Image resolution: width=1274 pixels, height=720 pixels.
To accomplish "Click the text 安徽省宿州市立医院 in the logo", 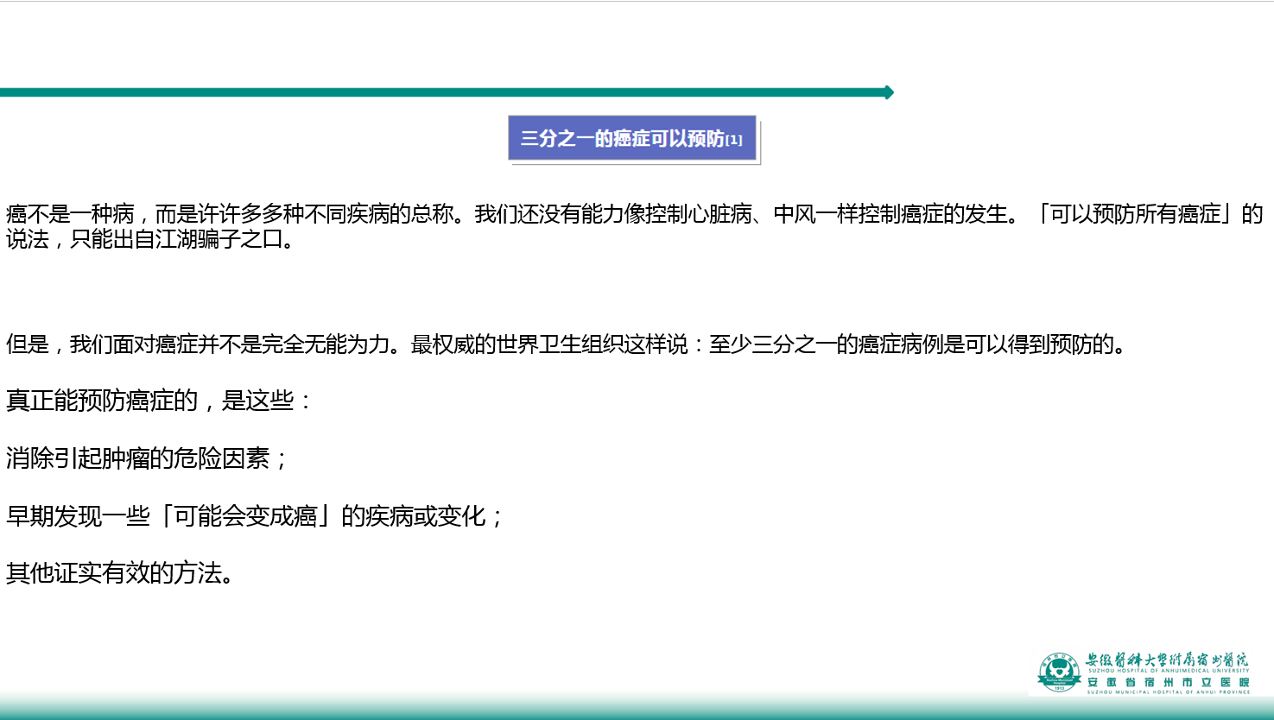I will 1168,682.
